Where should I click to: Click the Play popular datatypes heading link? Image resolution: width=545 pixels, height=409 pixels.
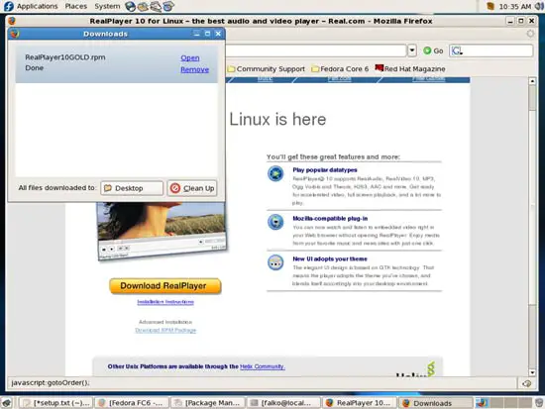click(x=325, y=170)
